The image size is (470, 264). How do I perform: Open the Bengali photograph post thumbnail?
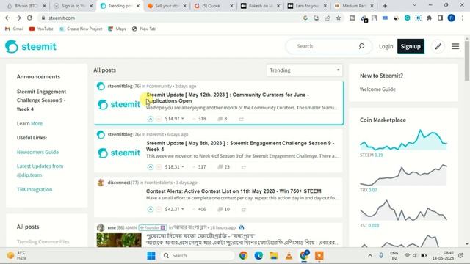[119, 241]
